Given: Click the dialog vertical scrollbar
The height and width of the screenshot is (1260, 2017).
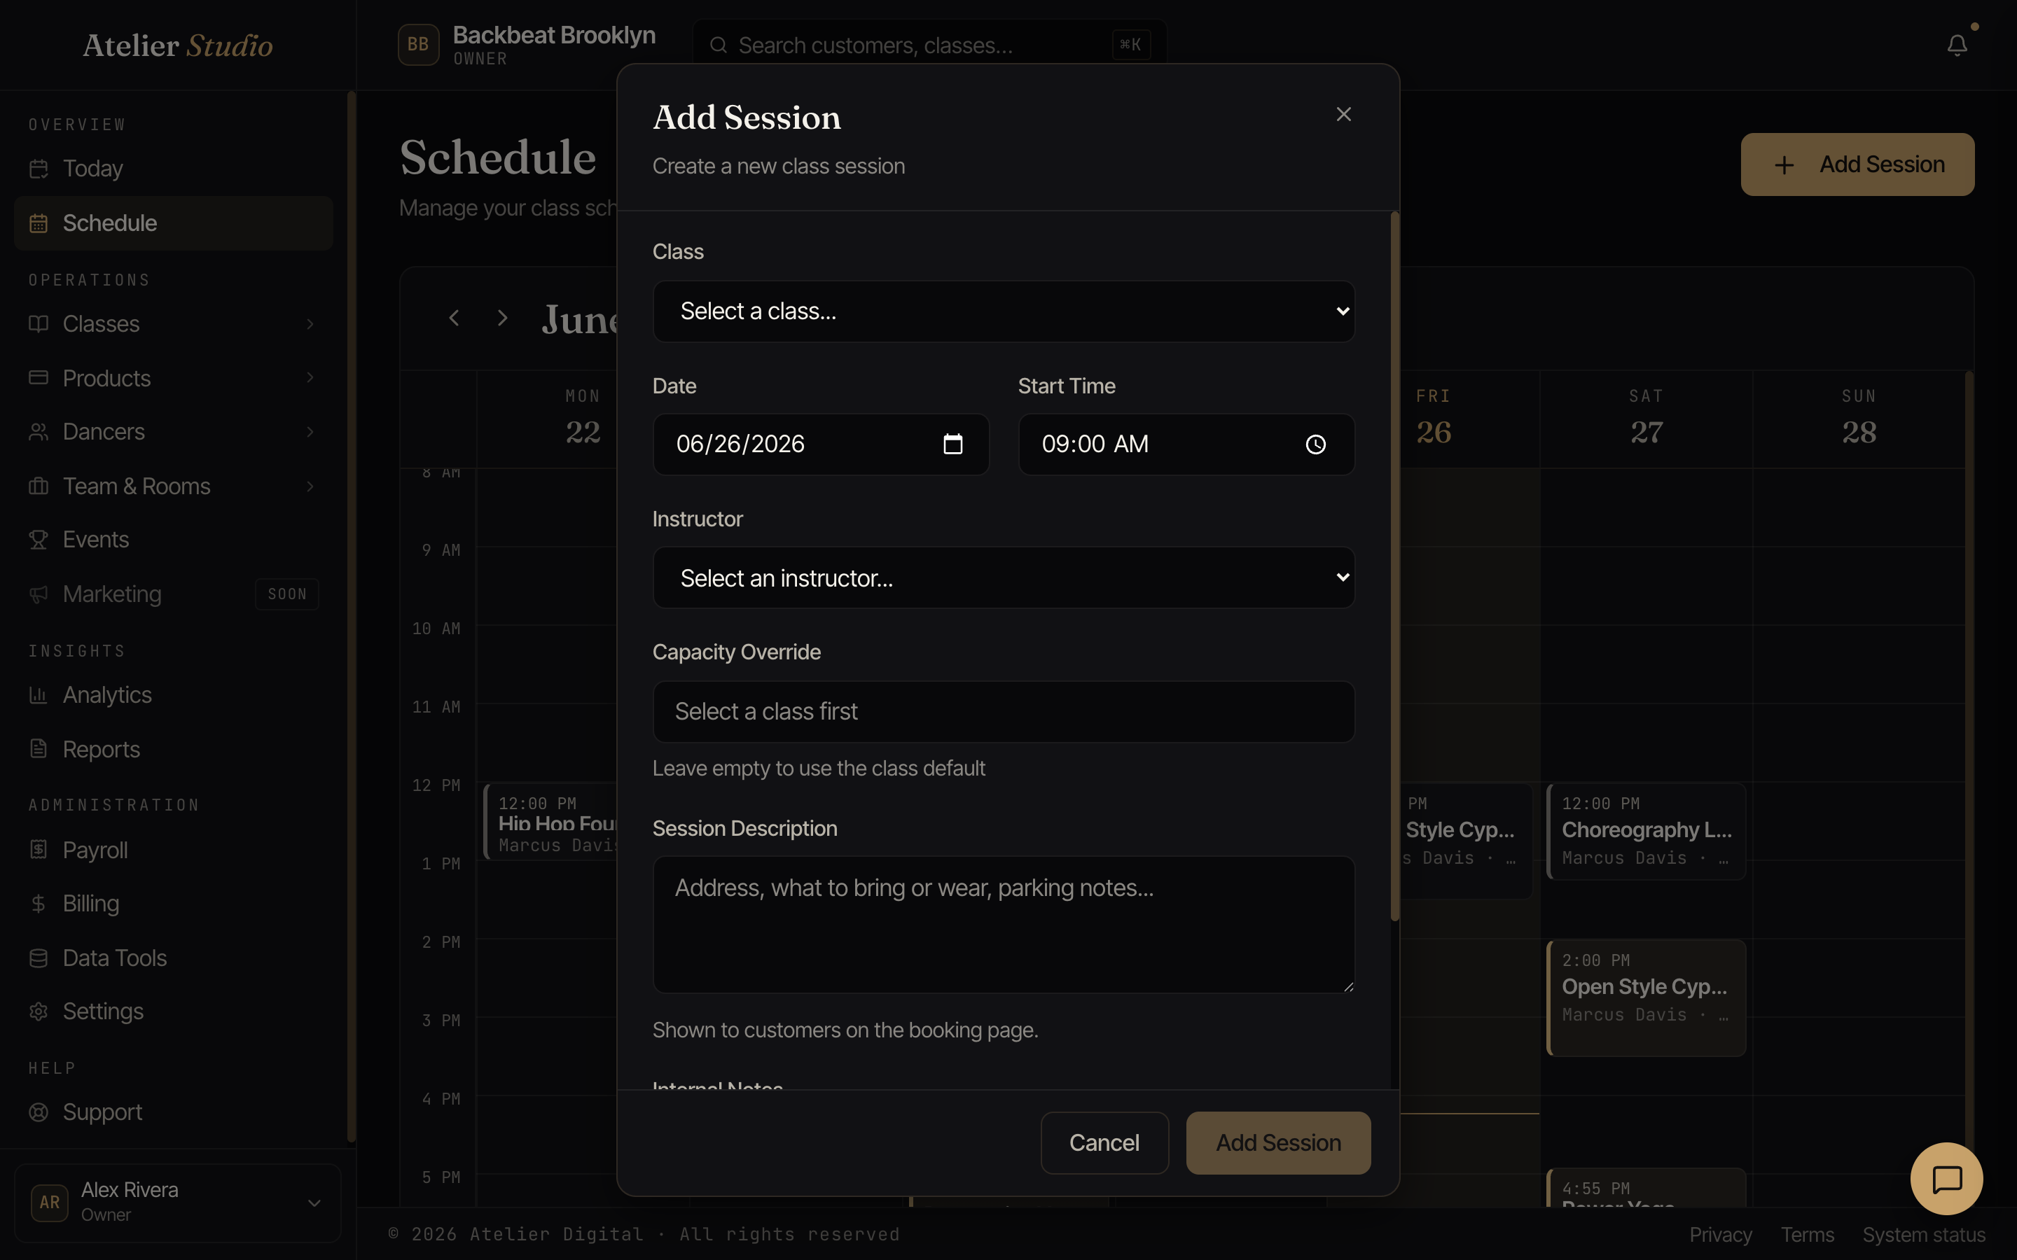Looking at the screenshot, I should click(x=1394, y=567).
